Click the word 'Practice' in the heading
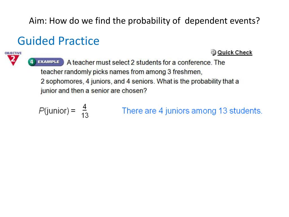The width and height of the screenshot is (289, 217). click(79, 41)
